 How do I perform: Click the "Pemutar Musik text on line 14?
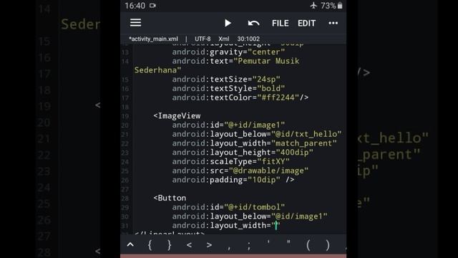point(266,61)
